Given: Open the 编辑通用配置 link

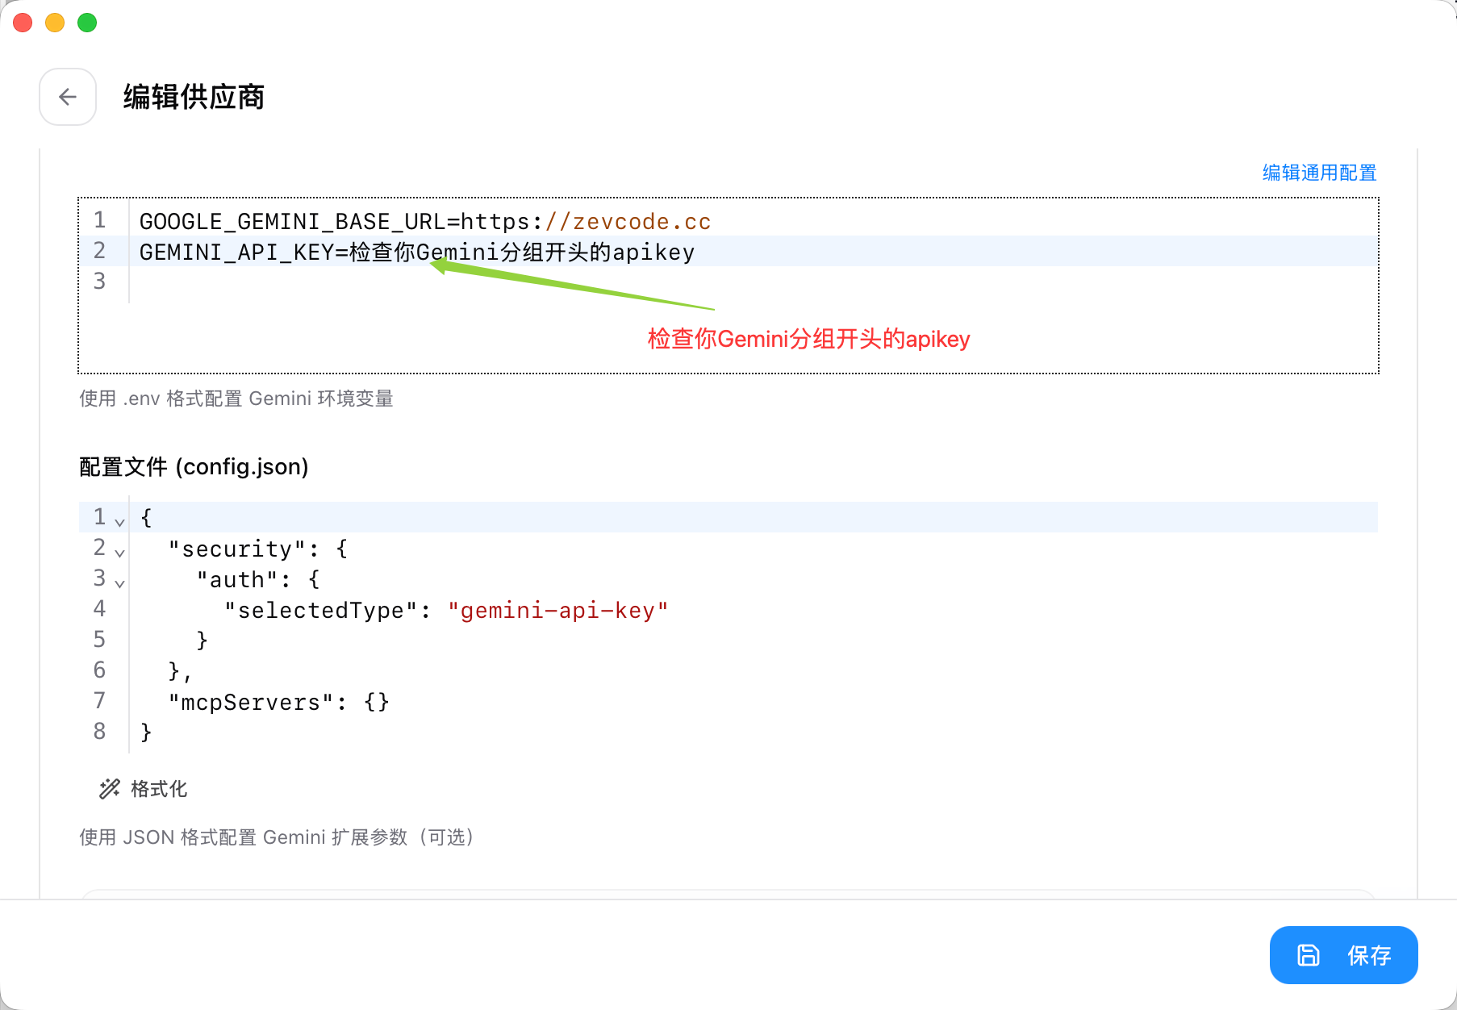Looking at the screenshot, I should pos(1319,173).
